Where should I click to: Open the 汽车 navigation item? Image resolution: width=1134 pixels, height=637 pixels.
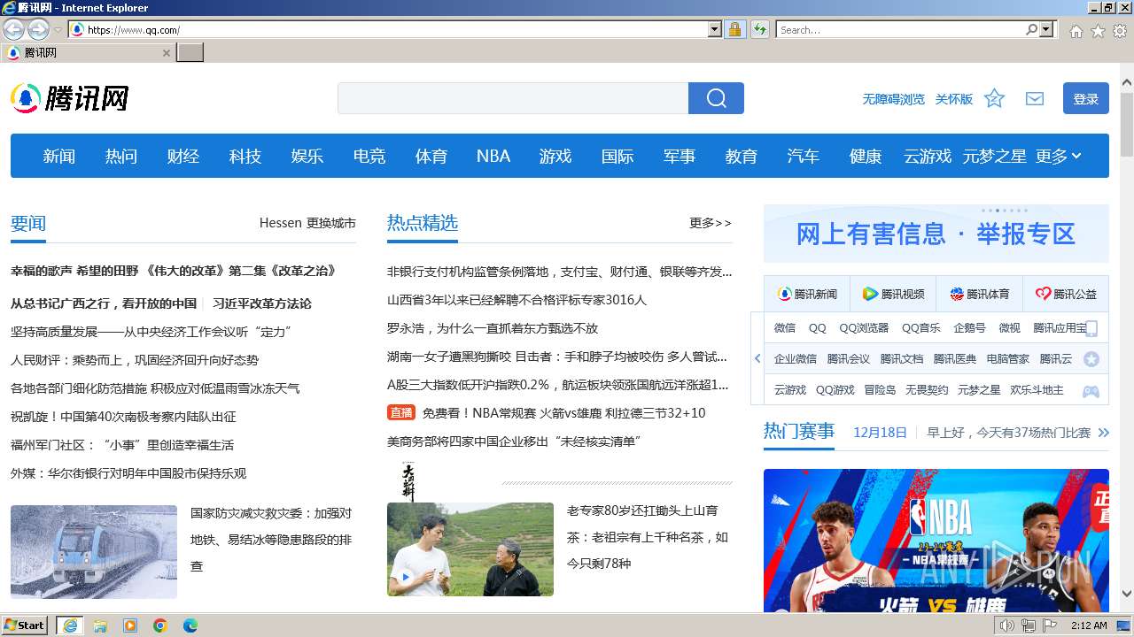(804, 156)
